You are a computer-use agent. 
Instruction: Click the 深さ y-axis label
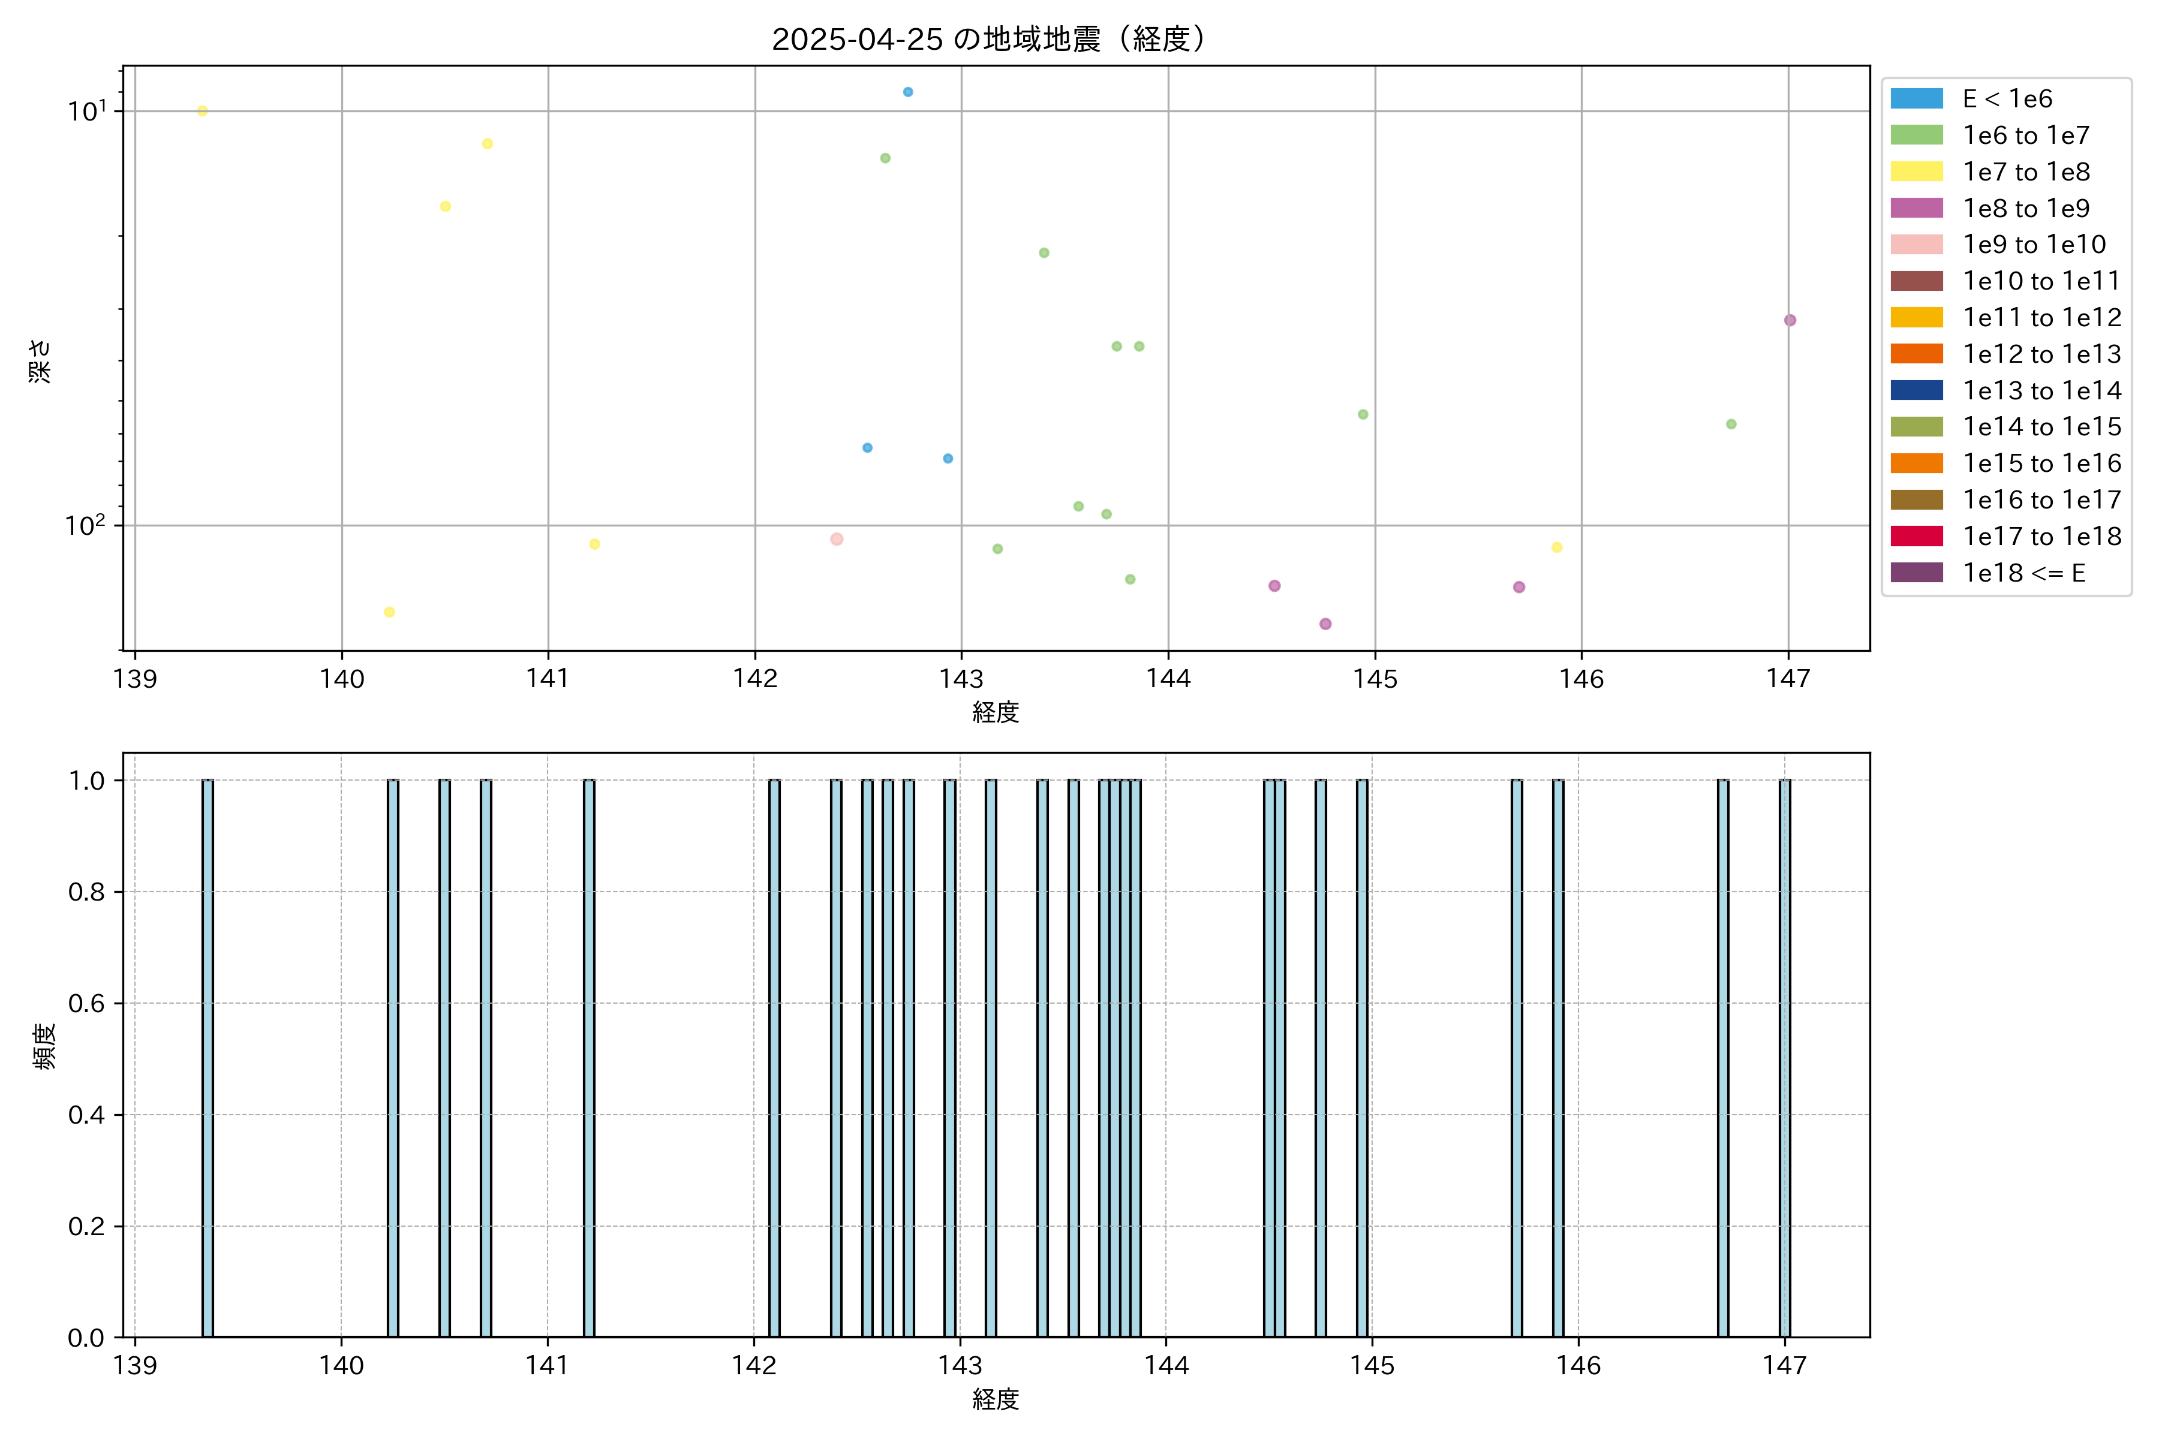tap(40, 361)
